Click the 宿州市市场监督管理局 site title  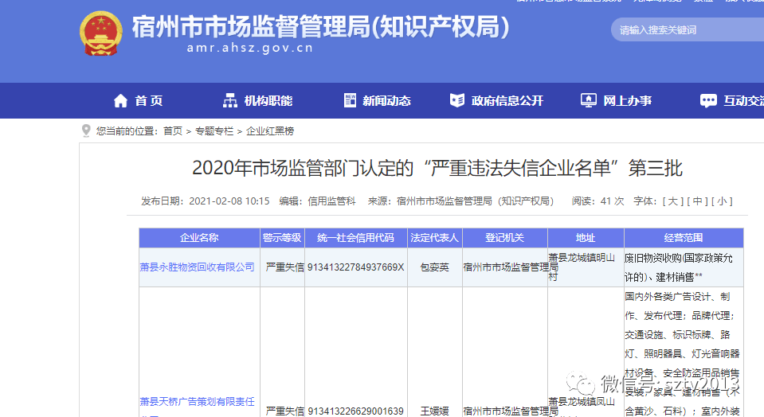click(319, 26)
